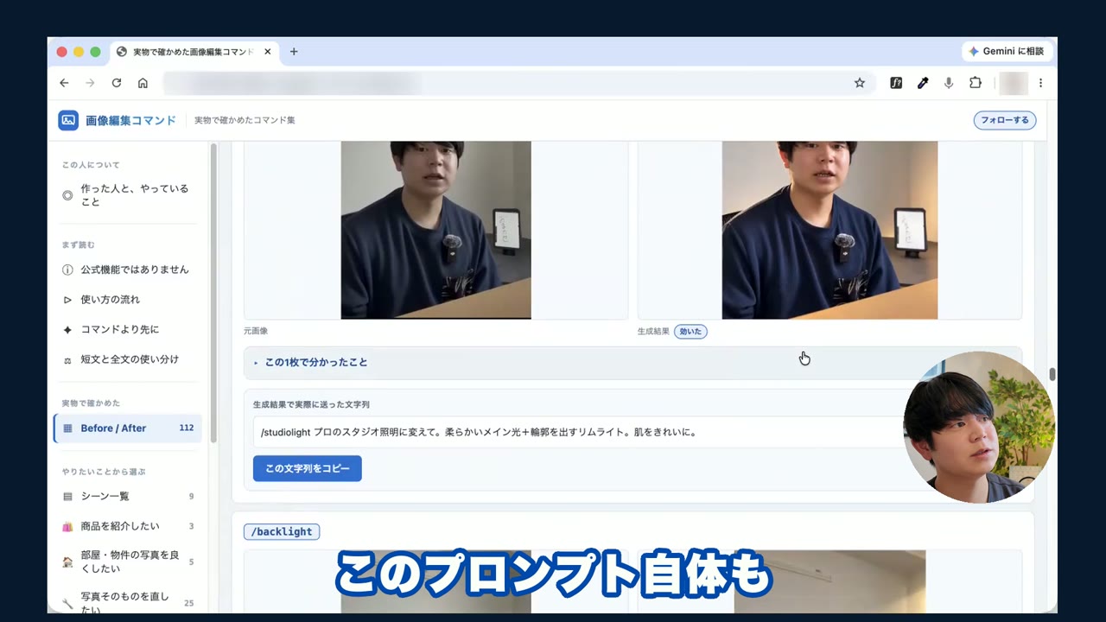This screenshot has height=622, width=1106.
Task: Open the 元画像 original photo thumbnail
Action: (435, 230)
